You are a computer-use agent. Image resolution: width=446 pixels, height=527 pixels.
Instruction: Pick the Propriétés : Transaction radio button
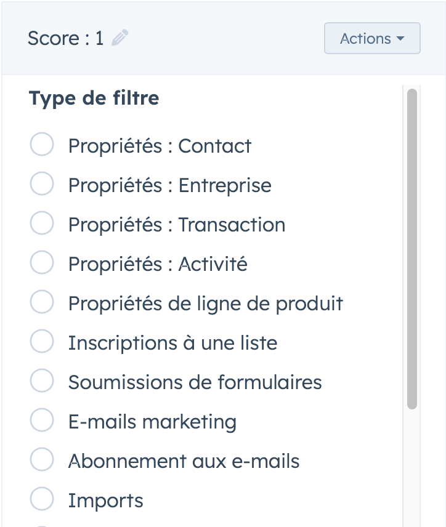42,223
